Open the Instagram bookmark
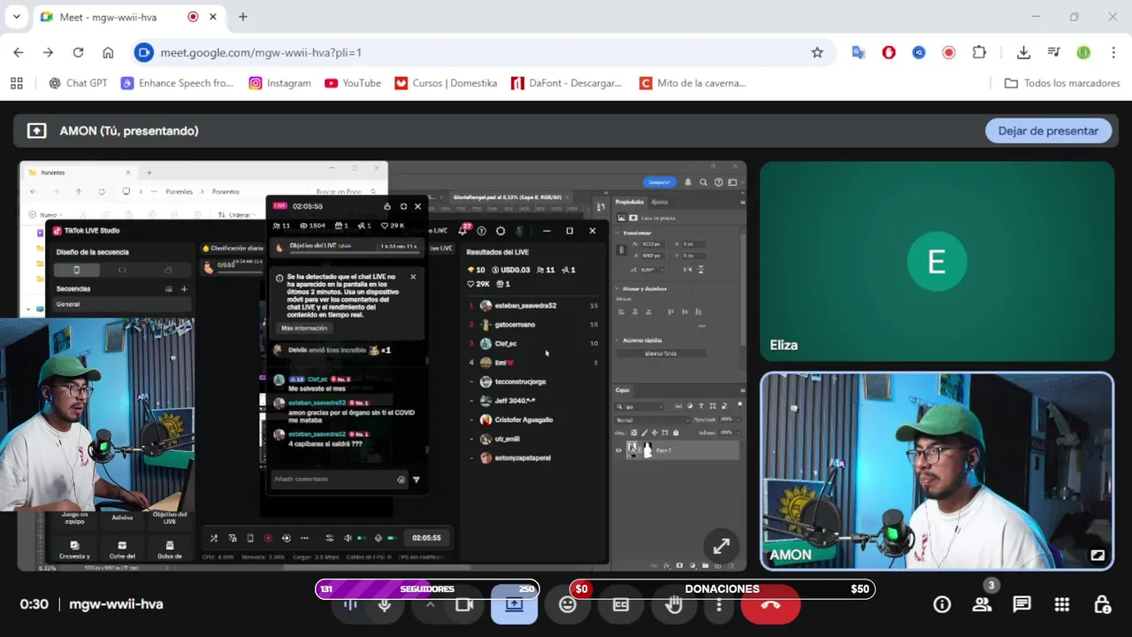Screen dimensions: 1132x637 (279, 83)
